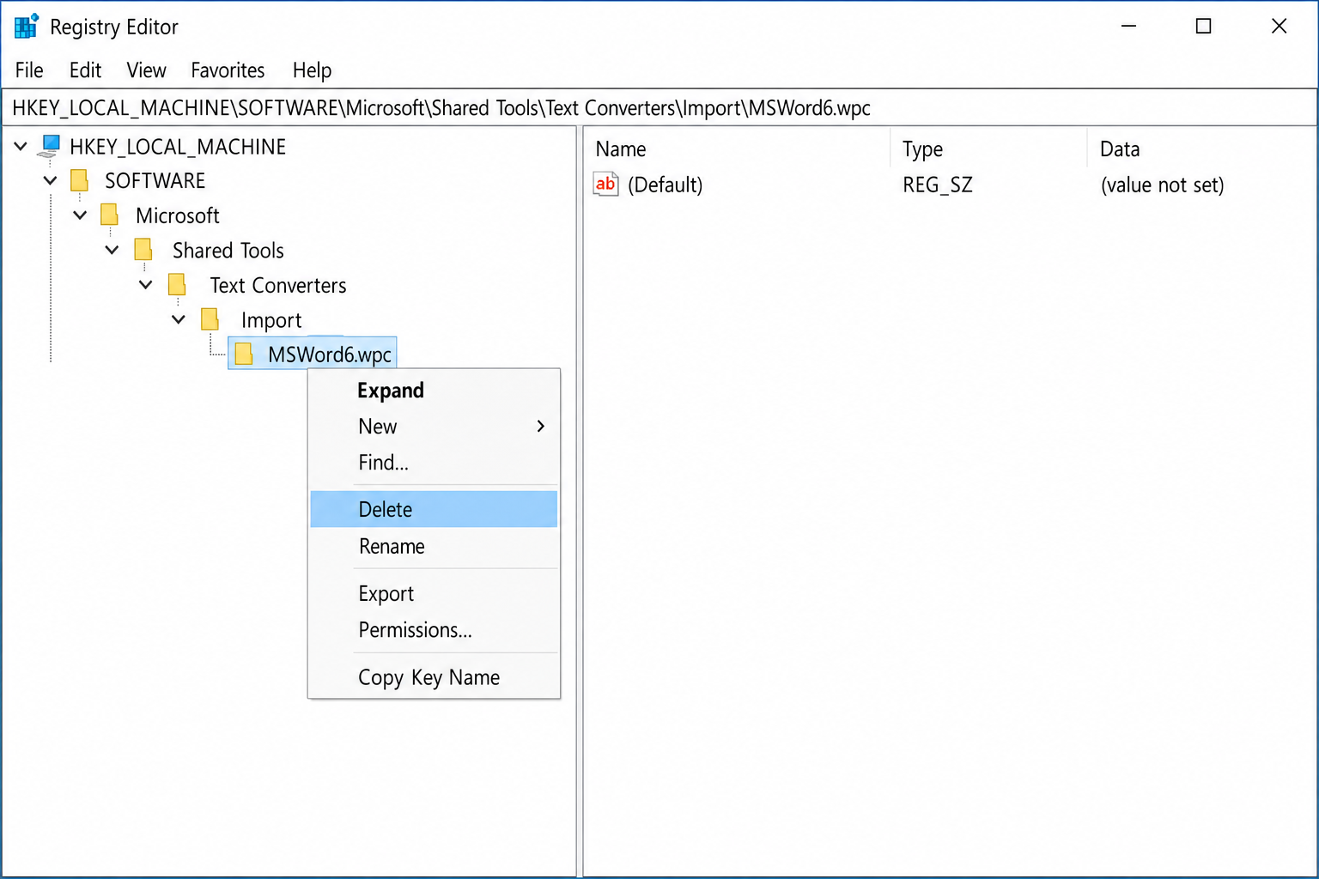Select the Microsoft key label
The width and height of the screenshot is (1319, 879).
178,215
